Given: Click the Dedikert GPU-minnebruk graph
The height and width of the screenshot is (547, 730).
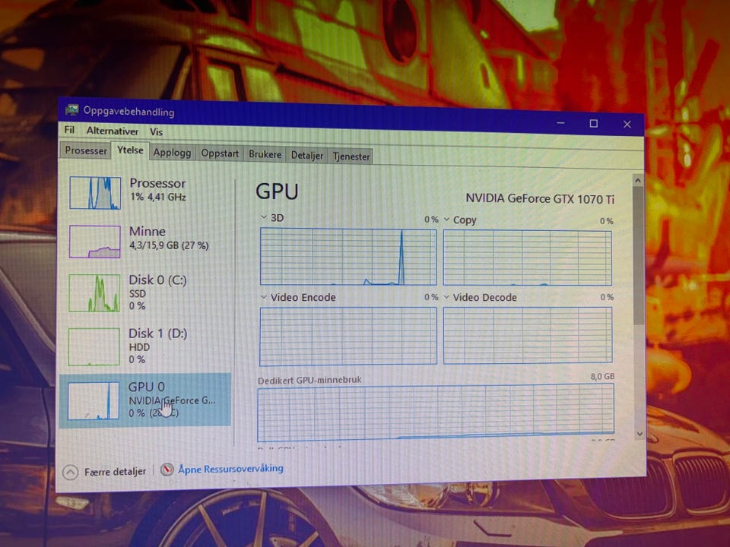Looking at the screenshot, I should 436,413.
